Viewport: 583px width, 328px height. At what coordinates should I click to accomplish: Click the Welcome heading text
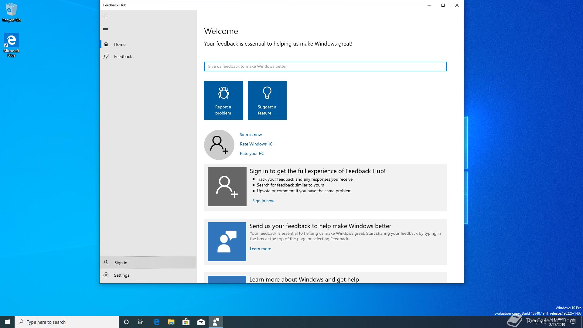click(221, 31)
